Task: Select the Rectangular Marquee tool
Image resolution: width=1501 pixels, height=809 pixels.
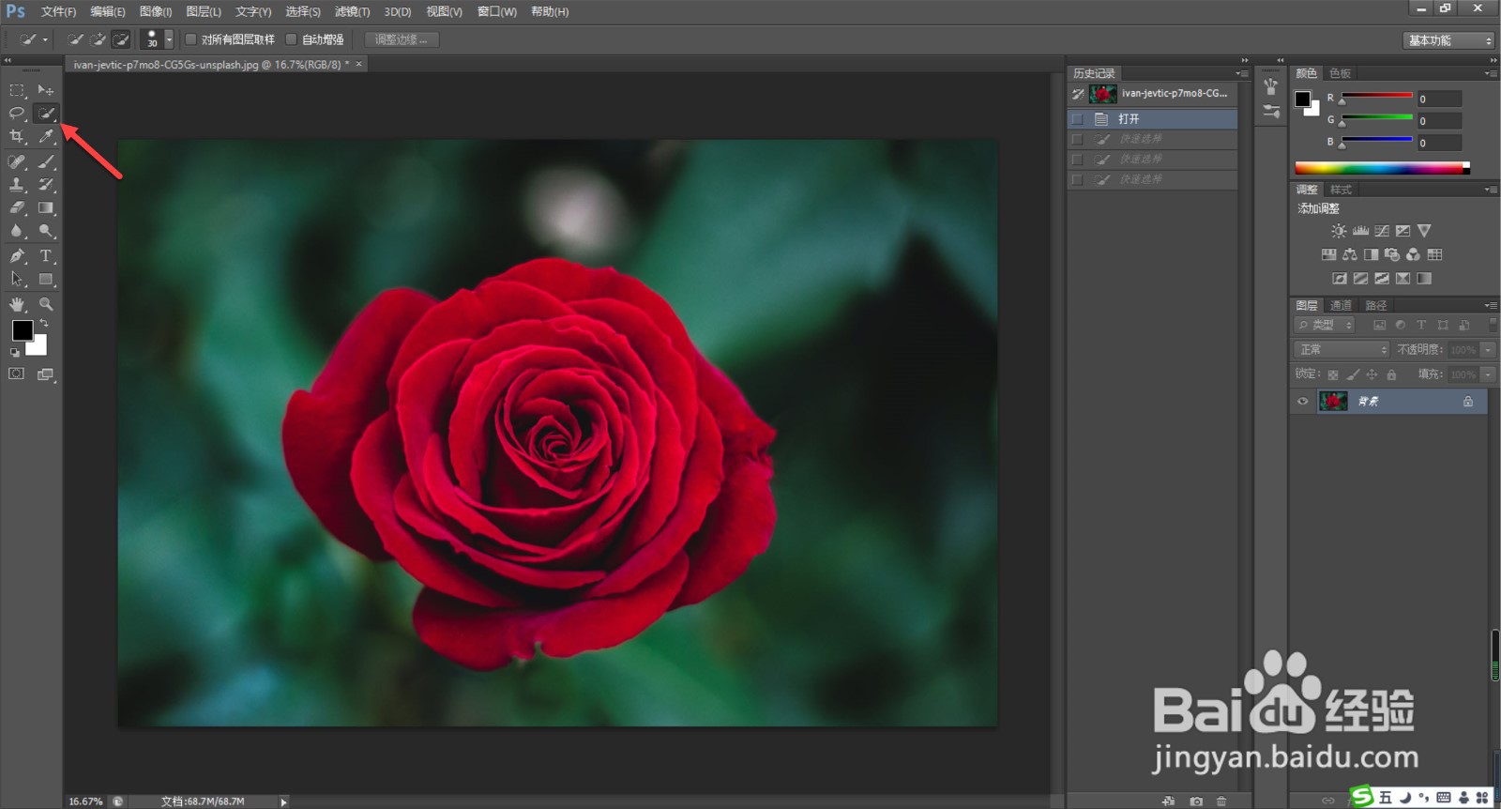Action: pos(17,90)
